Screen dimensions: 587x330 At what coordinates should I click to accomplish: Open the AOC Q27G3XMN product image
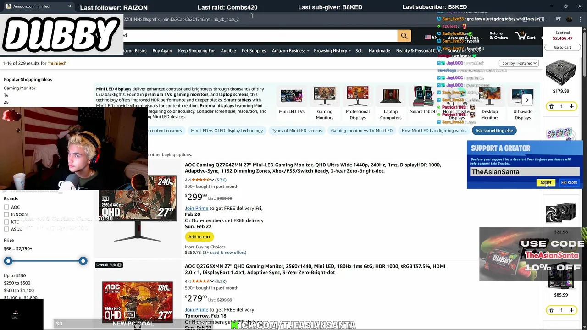pos(138,302)
